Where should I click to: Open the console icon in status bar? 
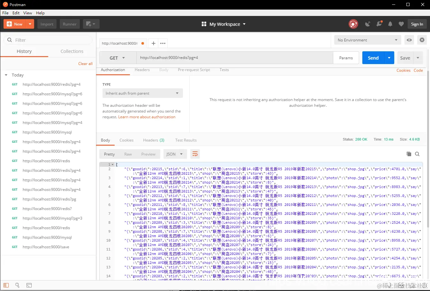click(x=29, y=285)
